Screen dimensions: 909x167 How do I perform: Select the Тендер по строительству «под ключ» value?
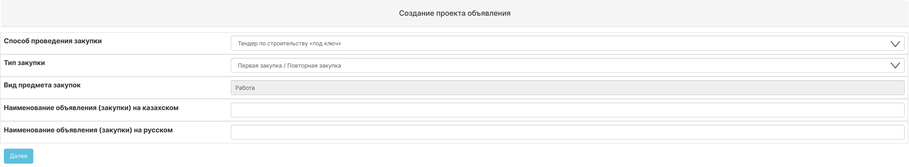click(x=289, y=44)
